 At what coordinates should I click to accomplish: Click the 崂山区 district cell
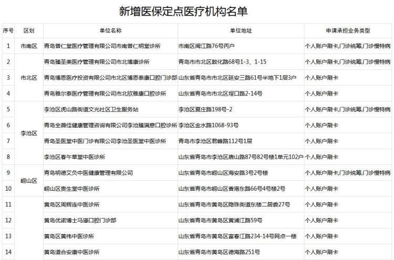29,181
